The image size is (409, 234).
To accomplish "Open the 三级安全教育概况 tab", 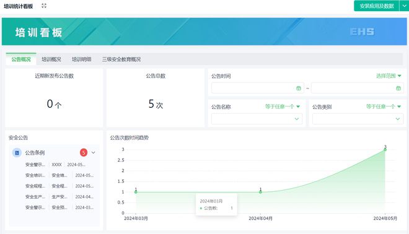I will click(121, 59).
